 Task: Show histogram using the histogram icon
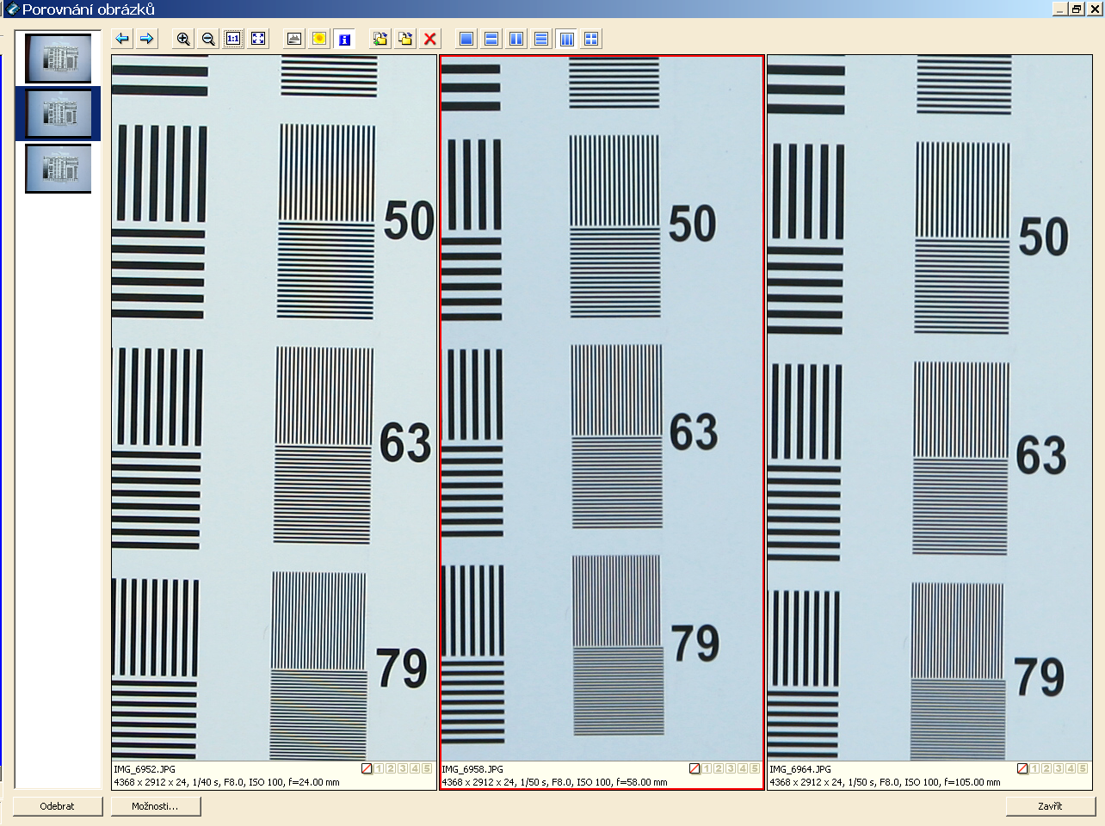[294, 39]
